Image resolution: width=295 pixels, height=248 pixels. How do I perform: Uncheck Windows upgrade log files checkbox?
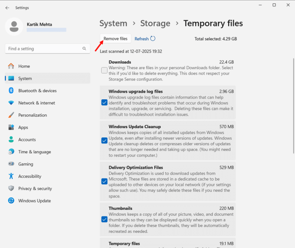coord(104,103)
